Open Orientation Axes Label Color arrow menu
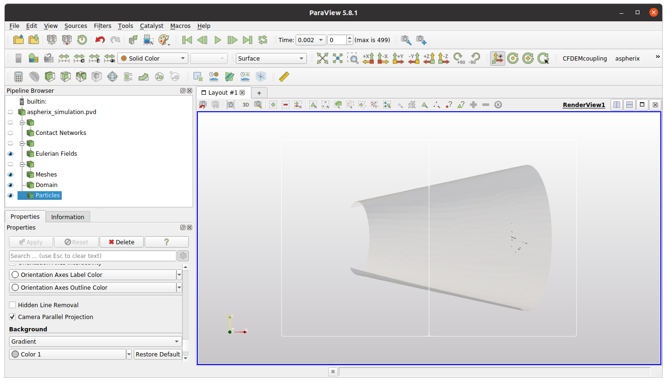Image resolution: width=667 pixels, height=382 pixels. click(x=179, y=275)
